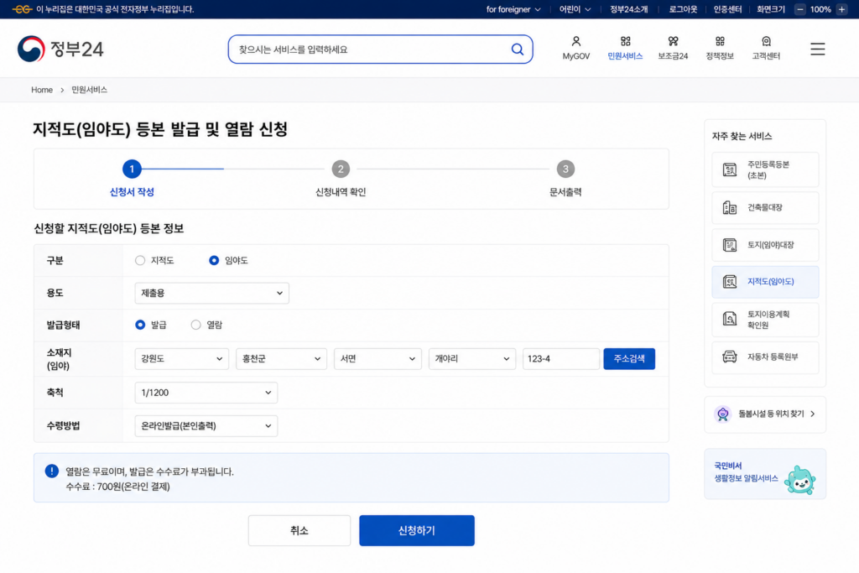Go to step 1 신청서 작성

click(x=132, y=178)
